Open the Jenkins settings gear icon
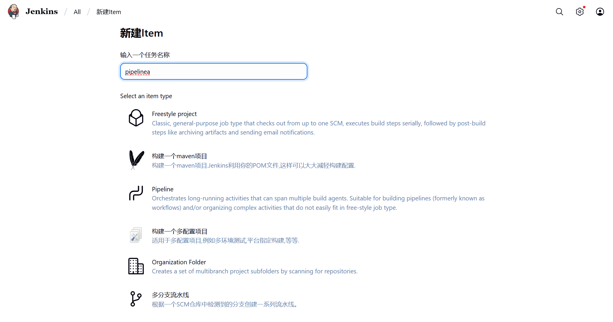 [579, 12]
